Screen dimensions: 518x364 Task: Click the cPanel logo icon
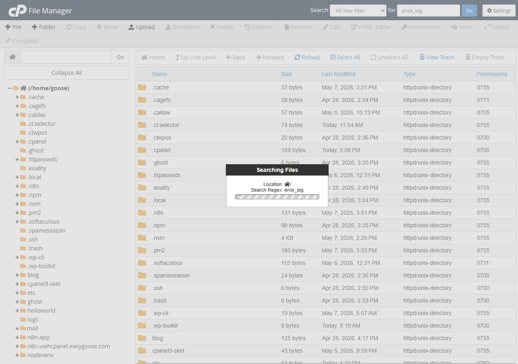pos(17,11)
